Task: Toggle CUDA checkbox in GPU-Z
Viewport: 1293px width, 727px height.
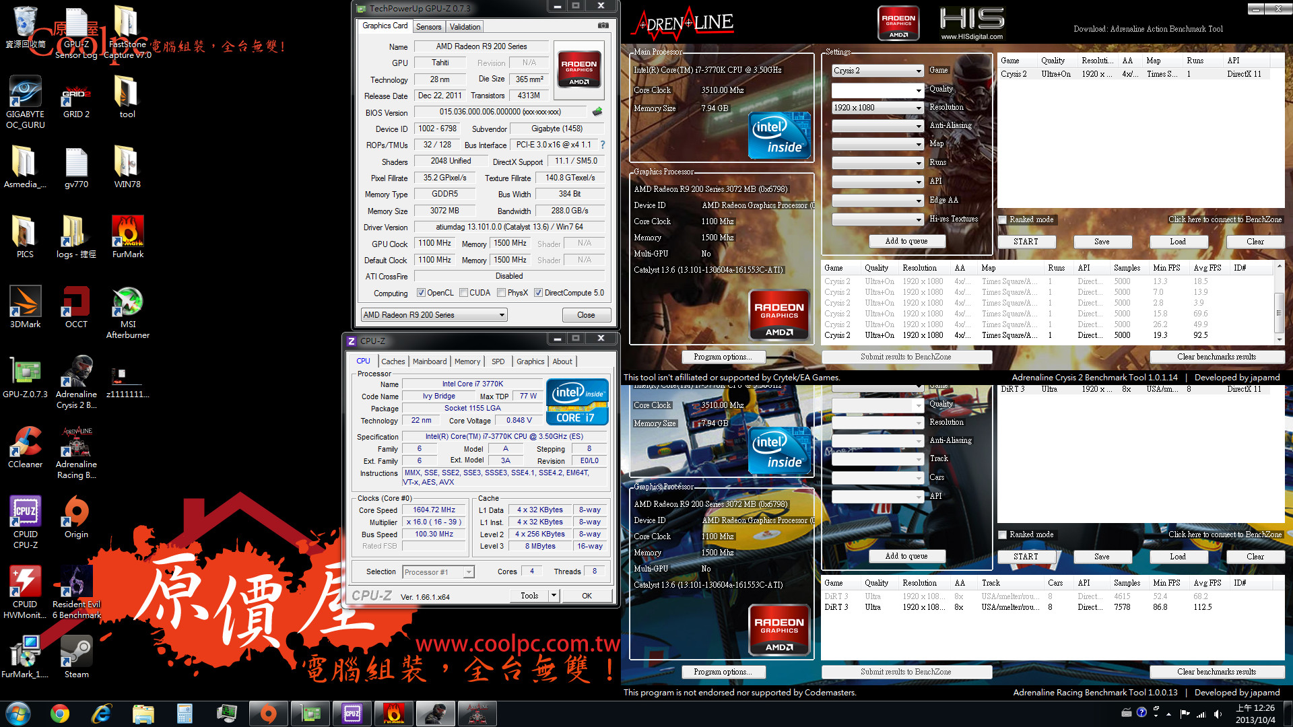Action: [x=463, y=293]
